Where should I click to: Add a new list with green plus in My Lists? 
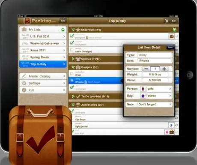tap(63, 30)
